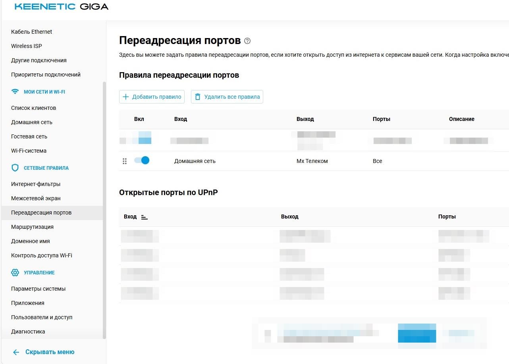
Task: Collapse sidebar via Скрывать меню
Action: [x=50, y=352]
